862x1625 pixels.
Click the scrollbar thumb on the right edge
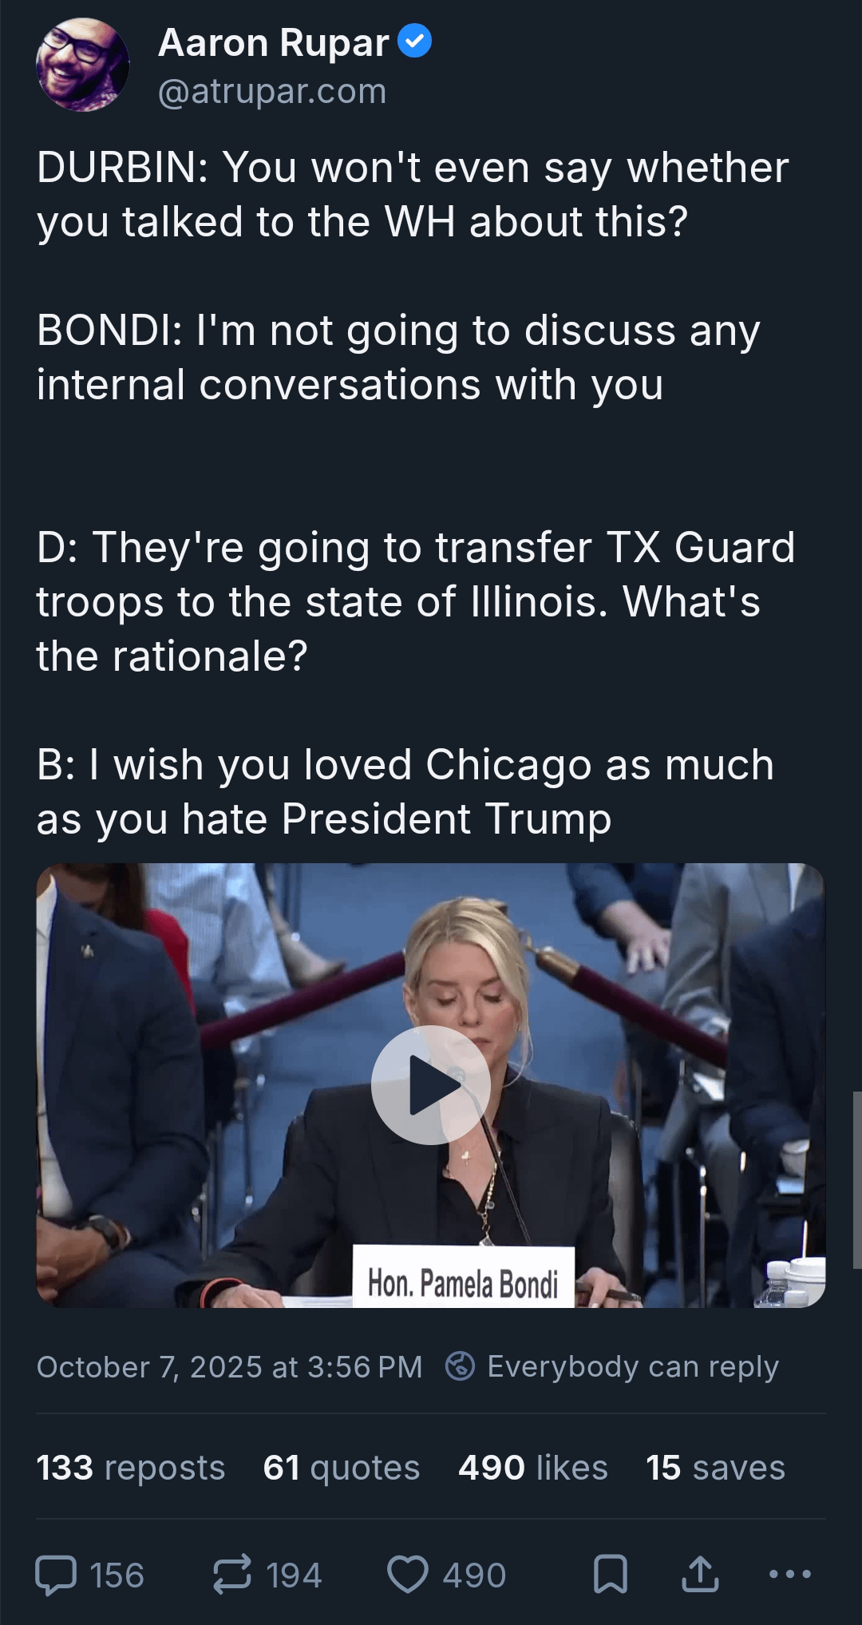856,1179
